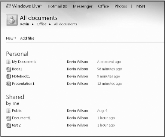Click the test 2 Word file icon

(8, 125)
